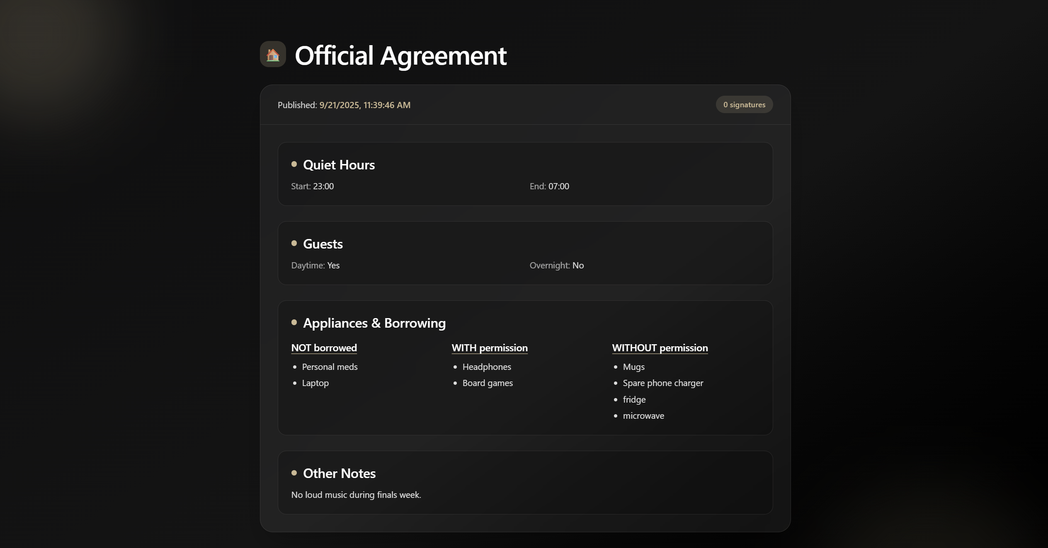The height and width of the screenshot is (548, 1048).
Task: Click the Daytime Yes value
Action: point(333,266)
